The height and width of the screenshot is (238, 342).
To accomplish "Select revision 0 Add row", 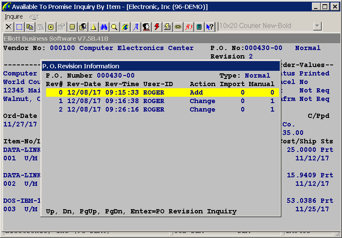I will pyautogui.click(x=162, y=92).
